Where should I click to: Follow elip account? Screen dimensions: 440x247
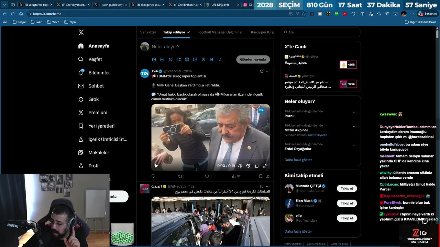pos(347,218)
